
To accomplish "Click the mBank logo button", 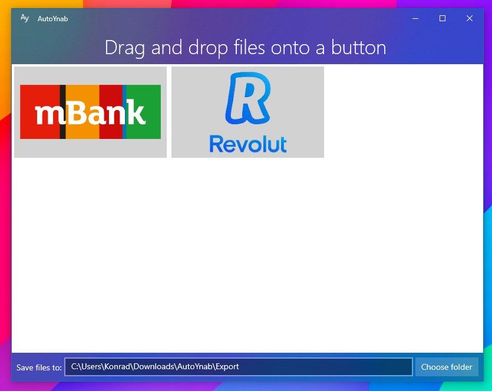I will [x=90, y=112].
